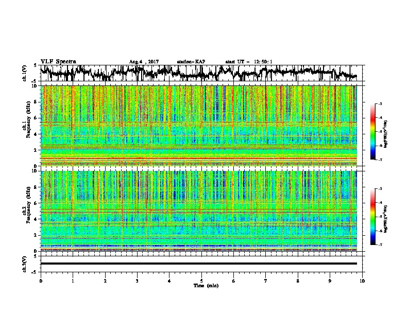Viewport: 408px width, 315px height.
Task: Click time axis tick label '7'
Action: point(266,281)
